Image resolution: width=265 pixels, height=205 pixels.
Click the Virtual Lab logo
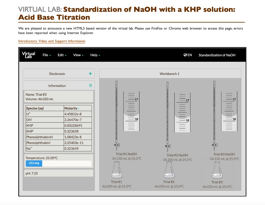pos(28,55)
